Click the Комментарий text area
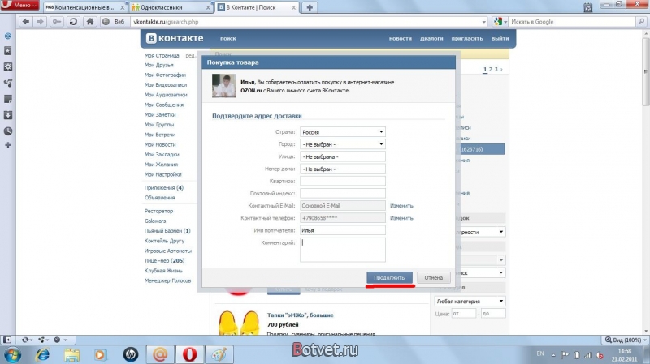This screenshot has width=650, height=364. (x=342, y=250)
